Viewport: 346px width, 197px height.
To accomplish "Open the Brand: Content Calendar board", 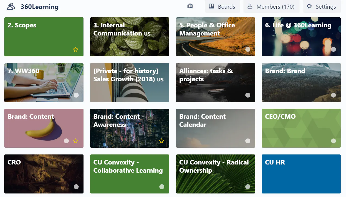I will [x=215, y=128].
